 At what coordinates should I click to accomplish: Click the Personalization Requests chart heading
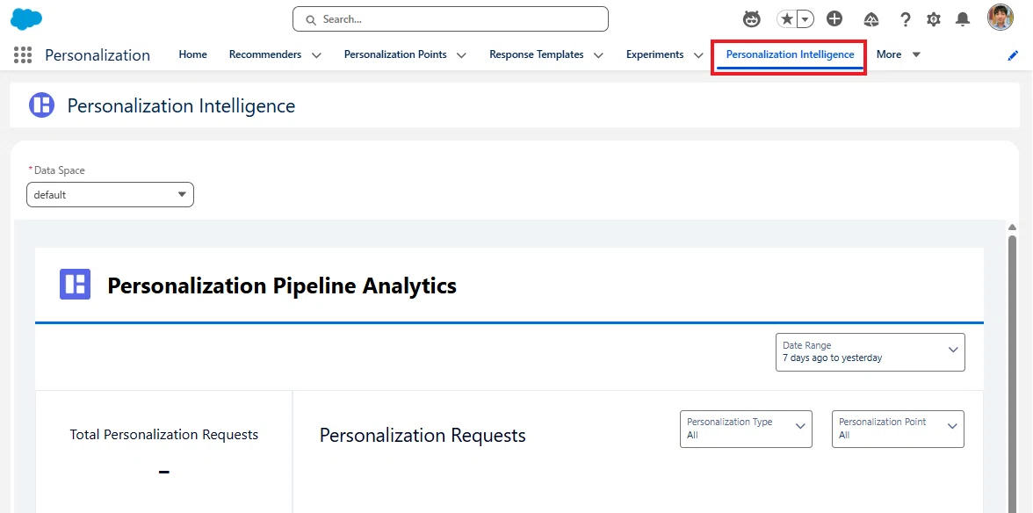423,436
